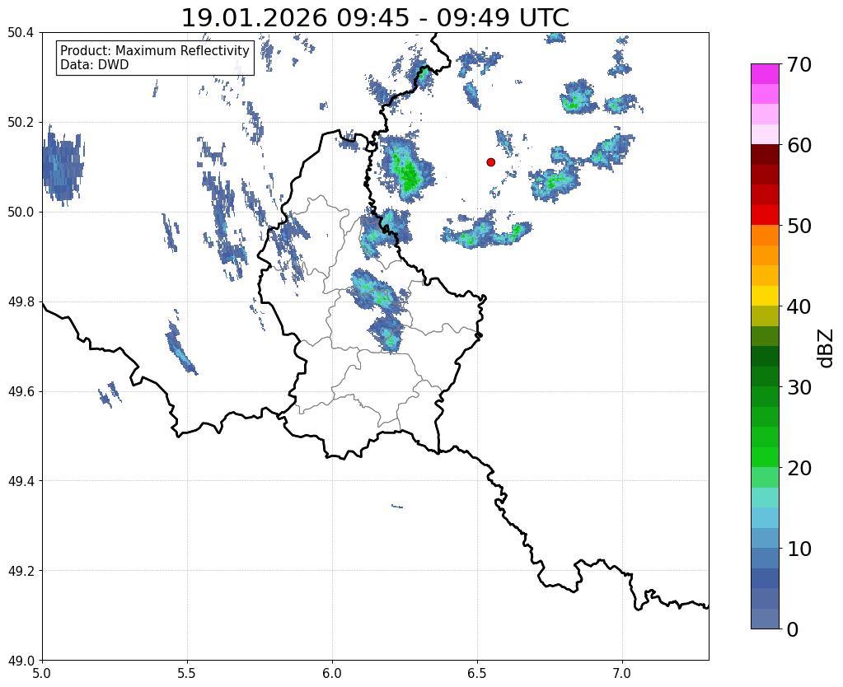Viewport: 843px width, 687px height.
Task: Pick the olive colorbar swatch just below 40
Action: point(765,316)
